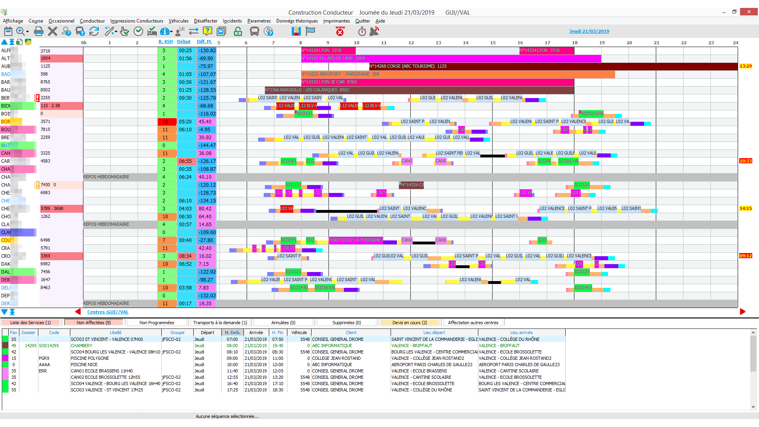Click the calendar date icon in toolbar
The width and height of the screenshot is (759, 427).
pyautogui.click(x=8, y=31)
